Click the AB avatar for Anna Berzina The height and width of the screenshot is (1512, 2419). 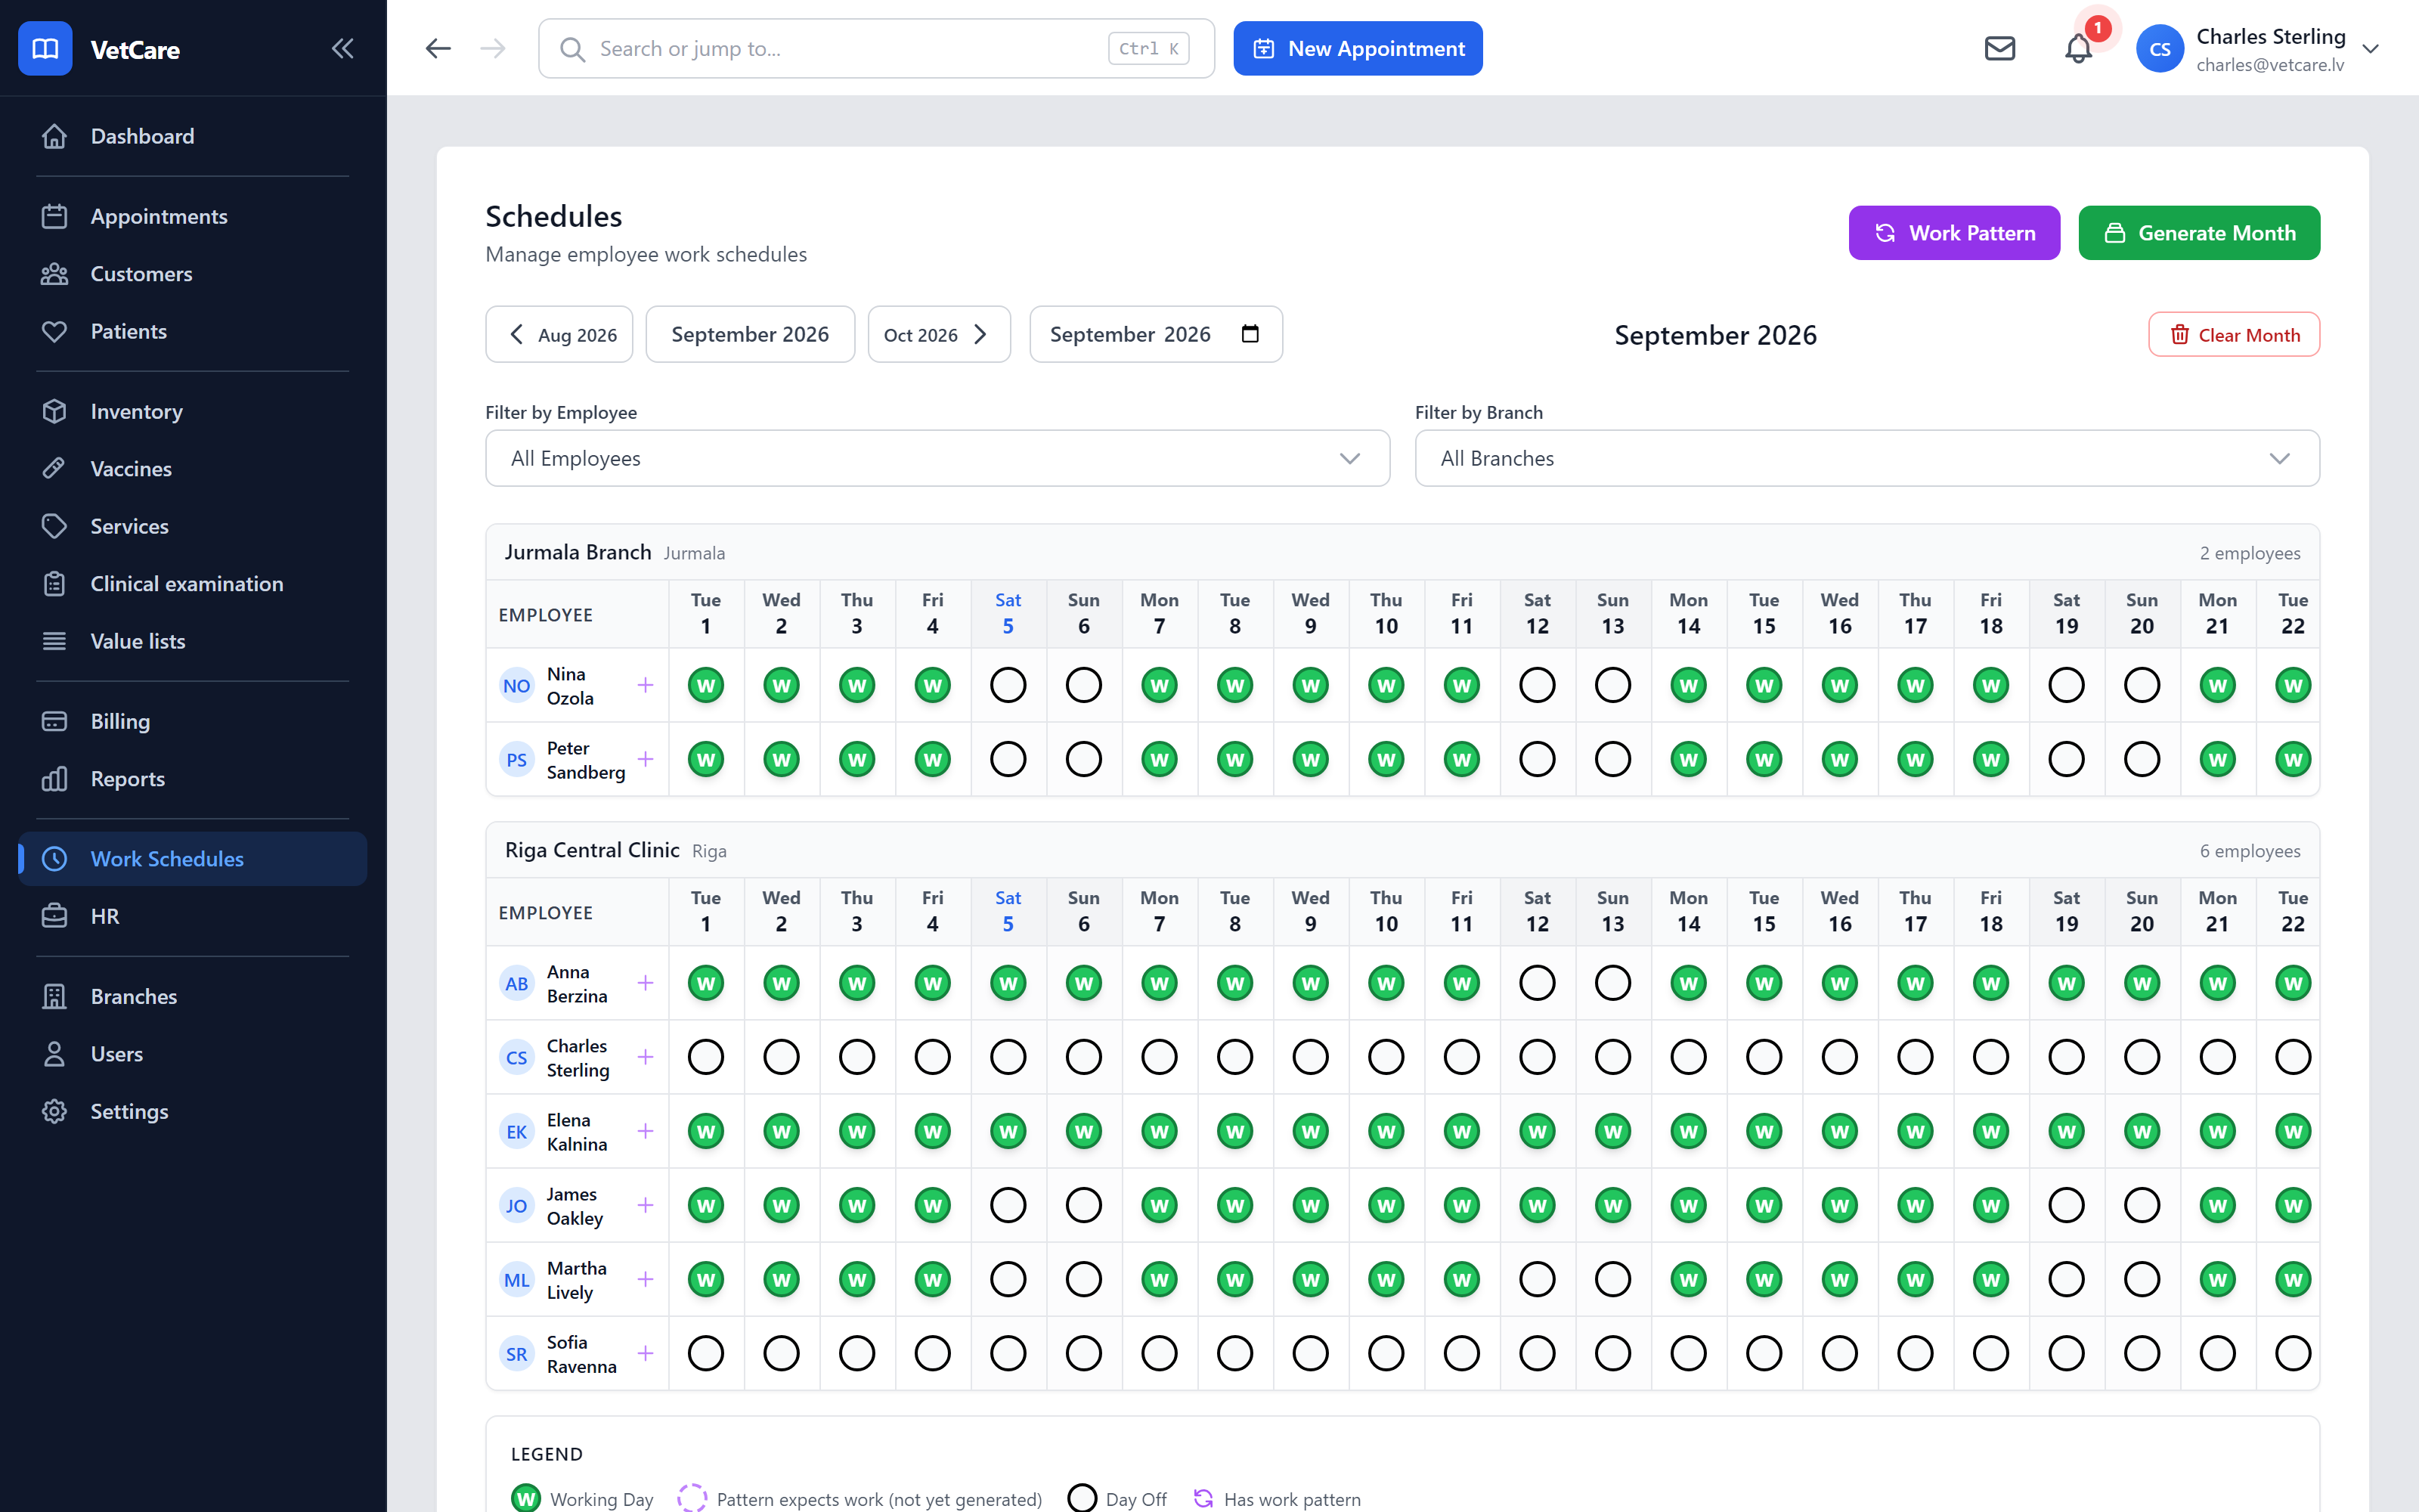(517, 983)
